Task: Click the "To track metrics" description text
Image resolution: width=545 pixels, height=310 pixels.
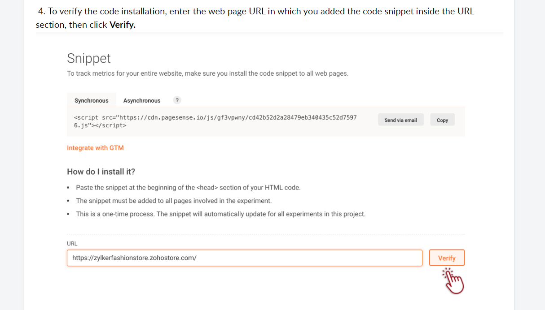Action: (207, 73)
